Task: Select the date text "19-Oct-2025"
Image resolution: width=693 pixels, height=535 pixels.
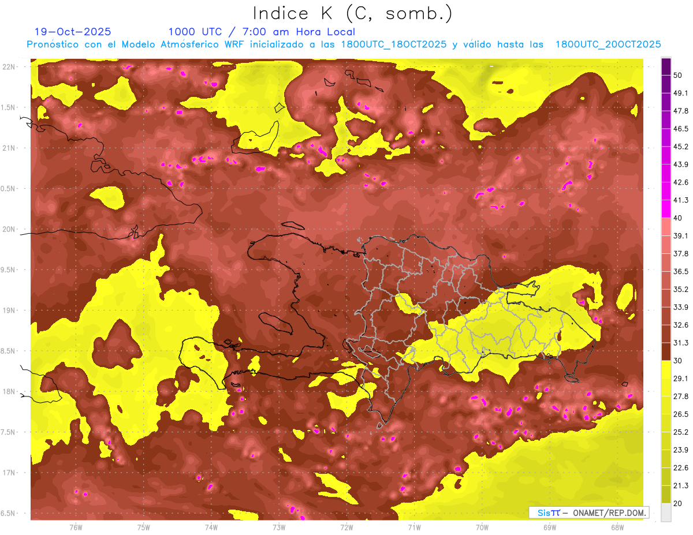Action: pos(73,32)
